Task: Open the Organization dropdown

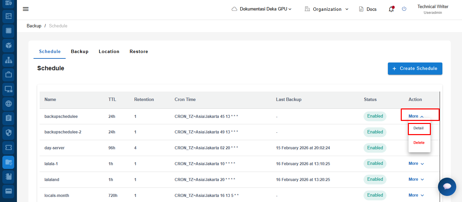Action: 327,9
